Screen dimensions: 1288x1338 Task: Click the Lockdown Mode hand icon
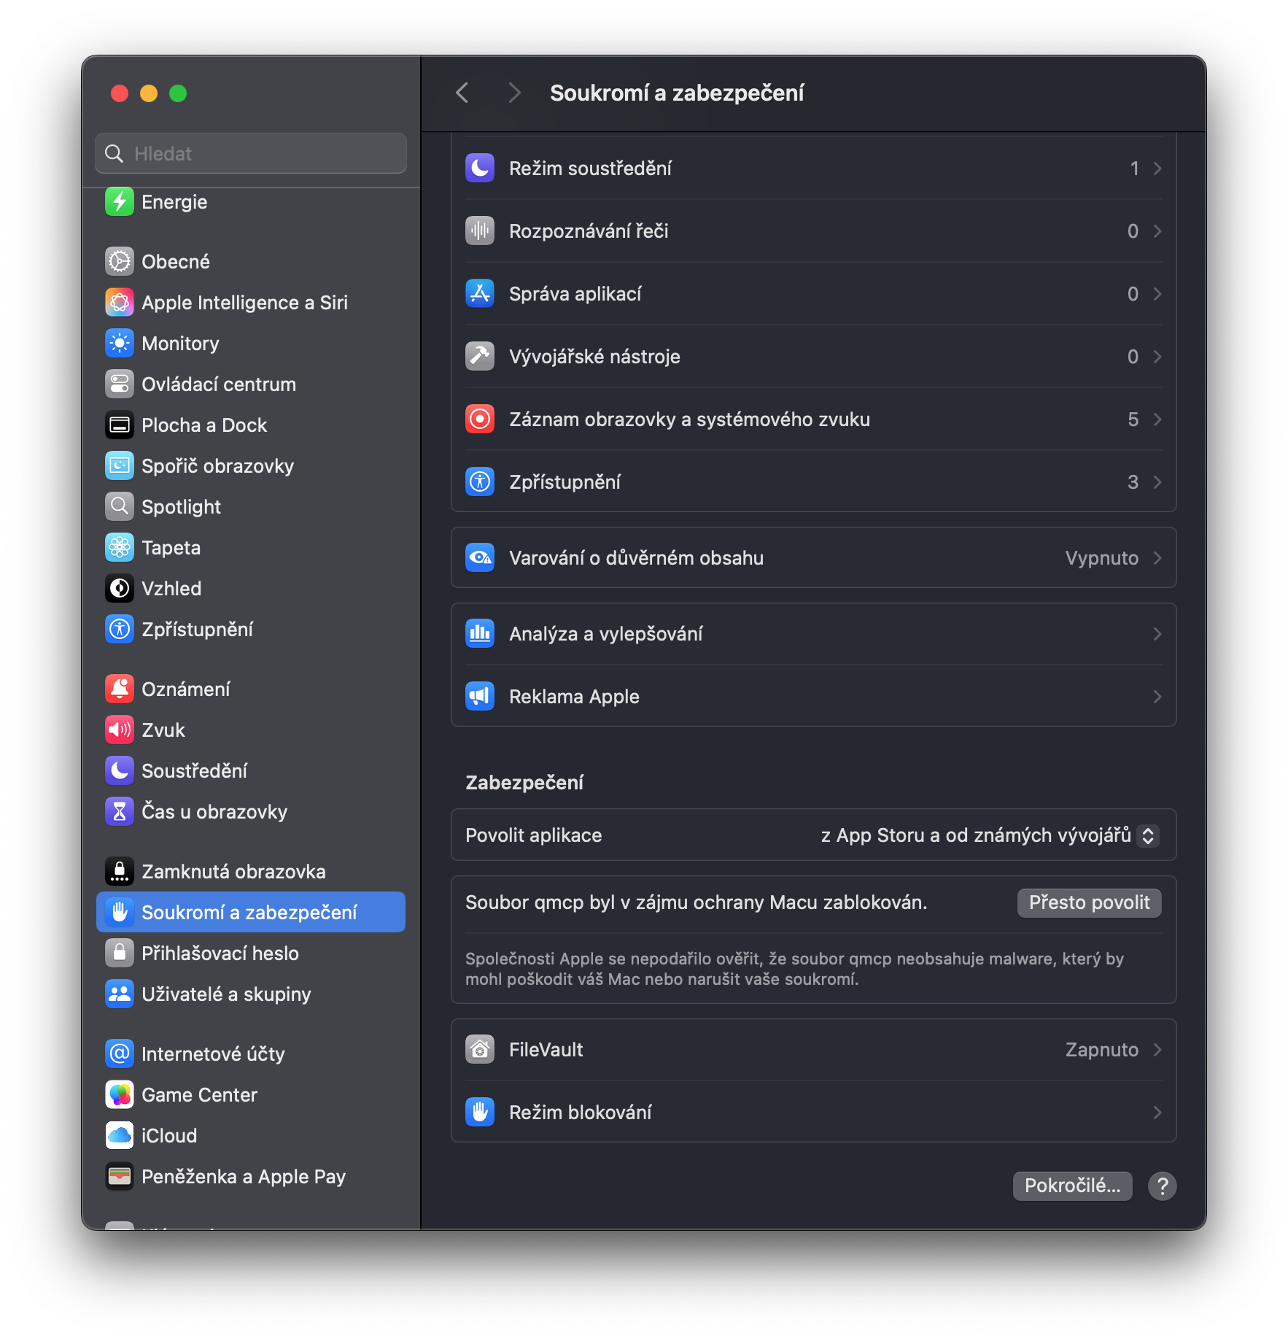pyautogui.click(x=480, y=1113)
